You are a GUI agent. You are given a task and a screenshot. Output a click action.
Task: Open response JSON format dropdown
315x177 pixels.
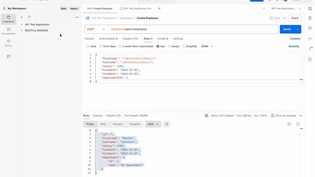tap(153, 124)
